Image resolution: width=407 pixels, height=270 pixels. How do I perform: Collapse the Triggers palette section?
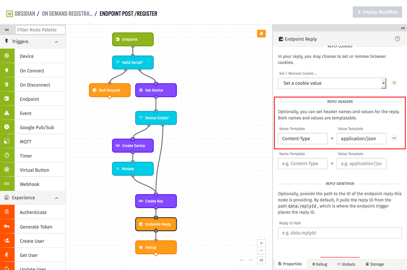57,42
